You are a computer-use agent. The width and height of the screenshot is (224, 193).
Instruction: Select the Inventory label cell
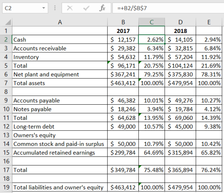(60, 57)
